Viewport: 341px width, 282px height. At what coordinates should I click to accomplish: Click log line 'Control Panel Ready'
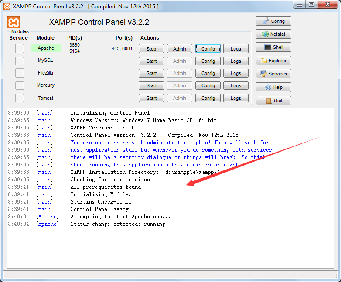[99, 209]
